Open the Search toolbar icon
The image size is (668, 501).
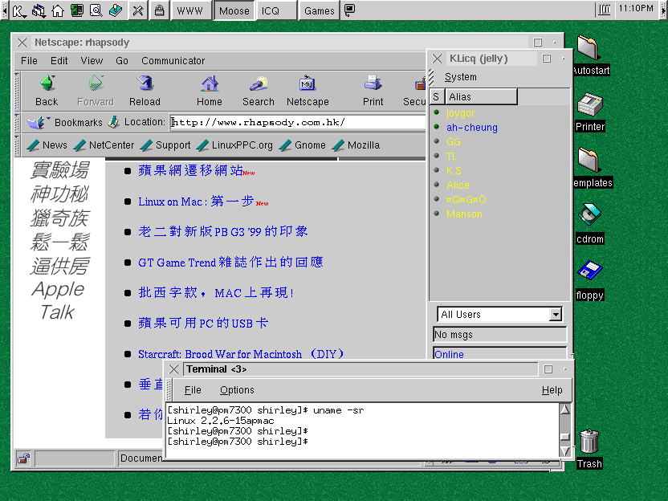(259, 84)
